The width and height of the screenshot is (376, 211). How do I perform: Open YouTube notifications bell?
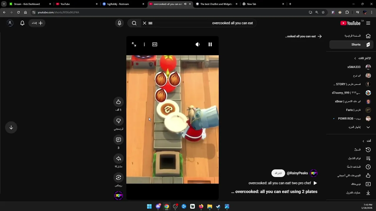22,23
